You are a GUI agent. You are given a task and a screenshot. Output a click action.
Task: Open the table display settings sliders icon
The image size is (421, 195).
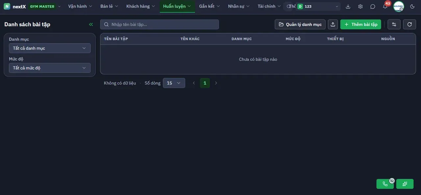coord(394,24)
